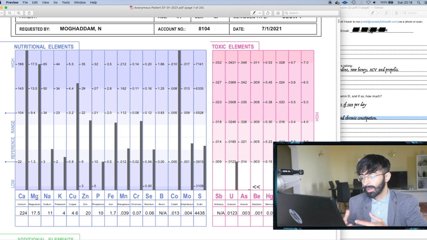Rotate the page using the rotate icon
The height and width of the screenshot is (240, 427).
[268, 13]
